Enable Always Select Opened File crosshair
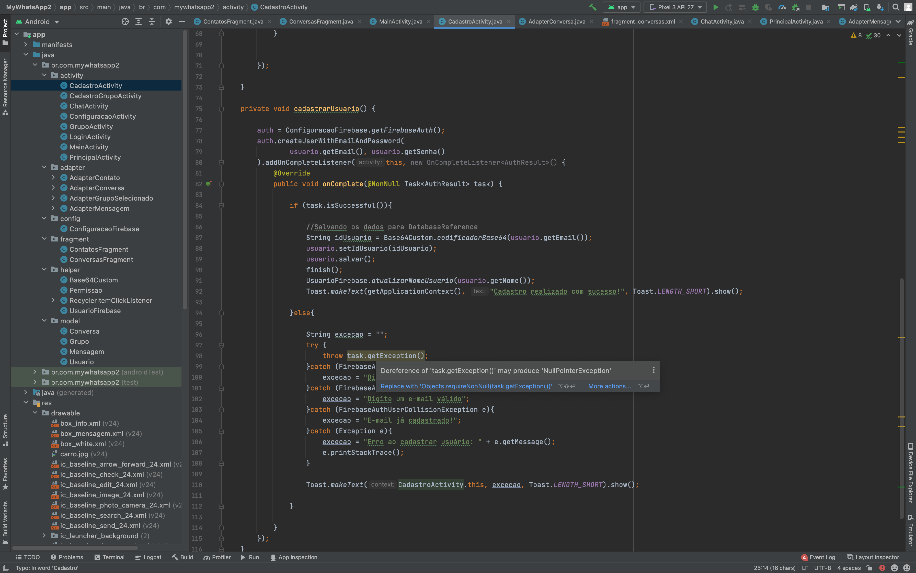Viewport: 916px width, 573px height. [125, 21]
